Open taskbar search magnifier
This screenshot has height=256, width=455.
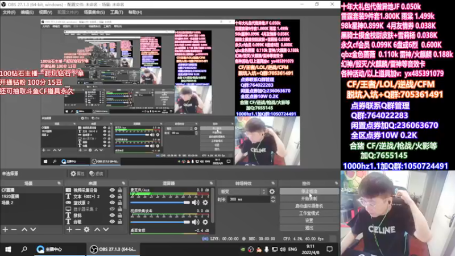pyautogui.click(x=24, y=249)
